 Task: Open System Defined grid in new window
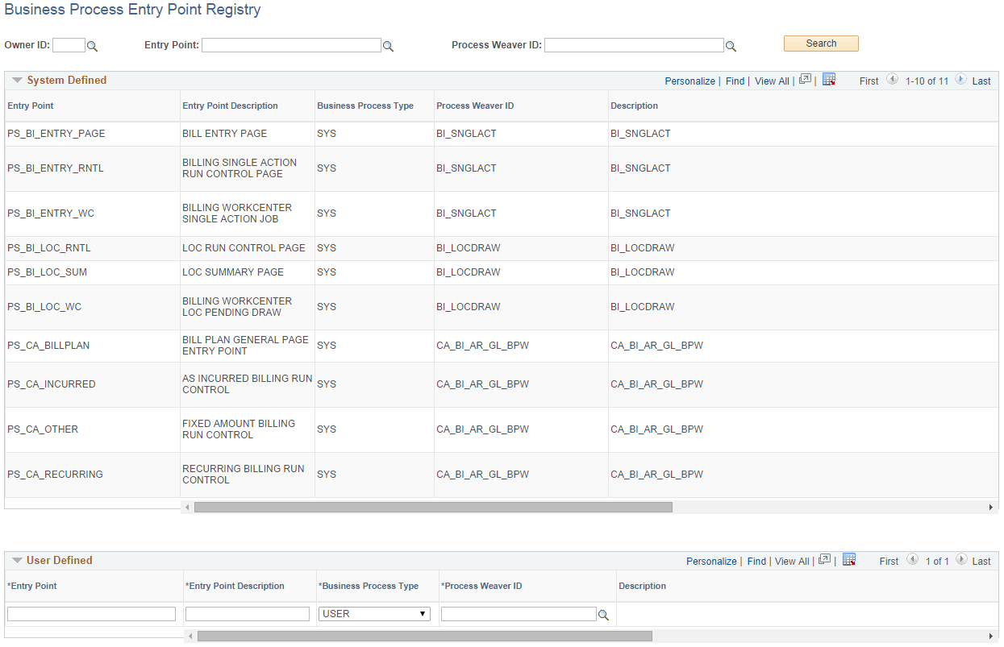coord(805,78)
